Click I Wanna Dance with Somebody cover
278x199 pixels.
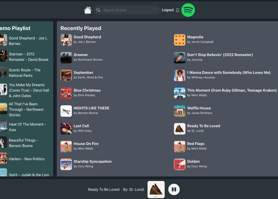pos(180,75)
